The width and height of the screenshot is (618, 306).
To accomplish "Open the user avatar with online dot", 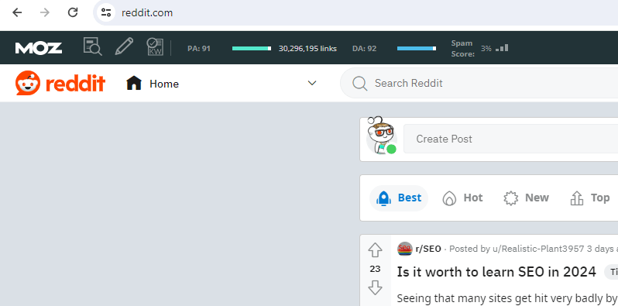I will coord(381,136).
